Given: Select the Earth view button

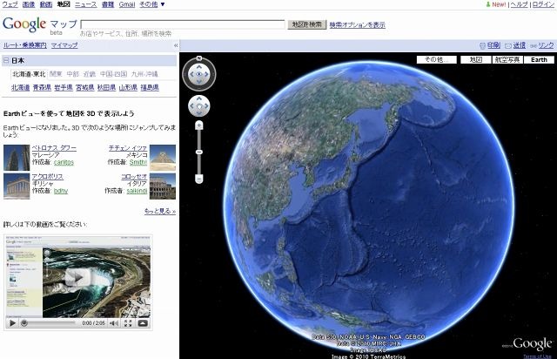Looking at the screenshot, I should [x=539, y=60].
